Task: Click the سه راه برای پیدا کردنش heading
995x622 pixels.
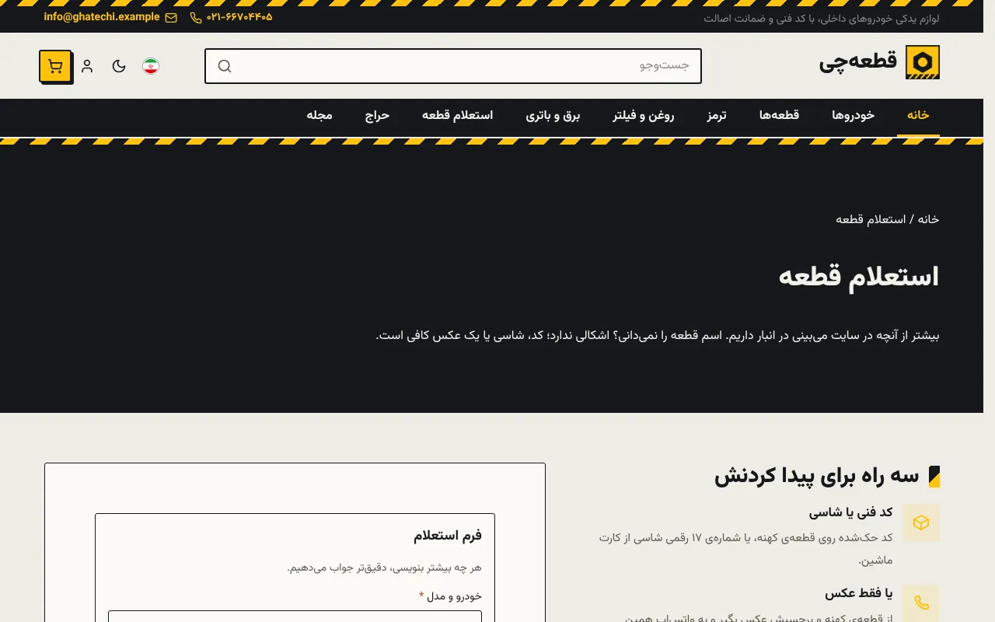Action: click(x=816, y=477)
